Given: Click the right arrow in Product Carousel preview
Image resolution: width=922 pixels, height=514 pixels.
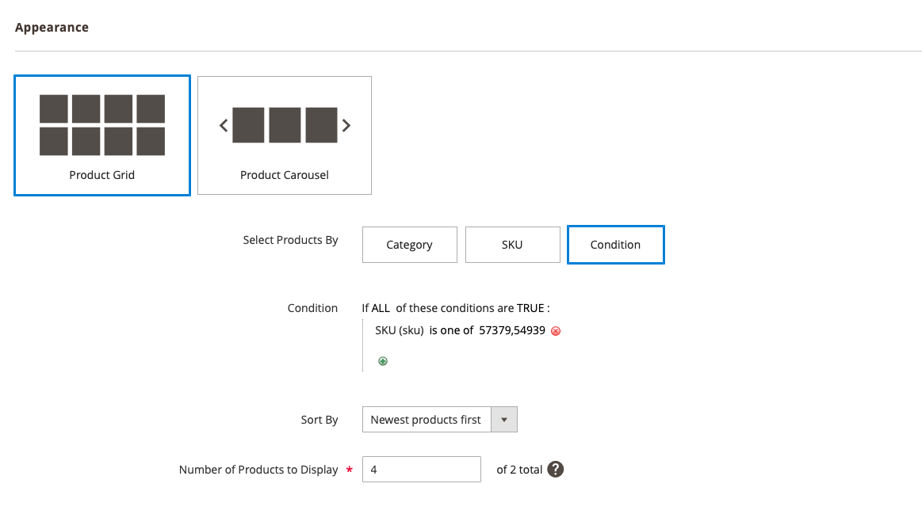Looking at the screenshot, I should (346, 125).
